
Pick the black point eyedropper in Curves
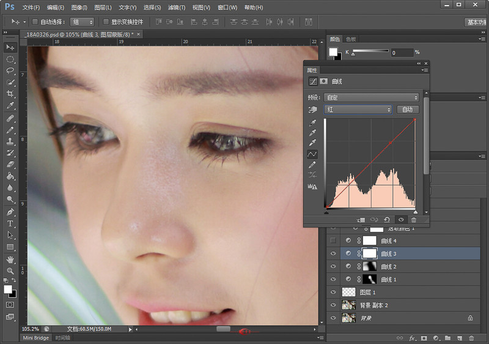click(x=312, y=122)
